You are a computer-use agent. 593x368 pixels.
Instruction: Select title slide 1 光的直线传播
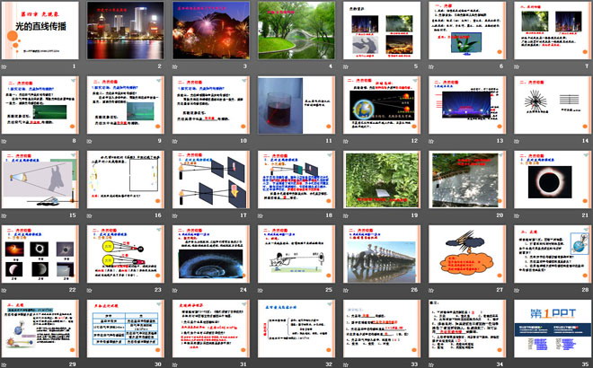point(40,31)
